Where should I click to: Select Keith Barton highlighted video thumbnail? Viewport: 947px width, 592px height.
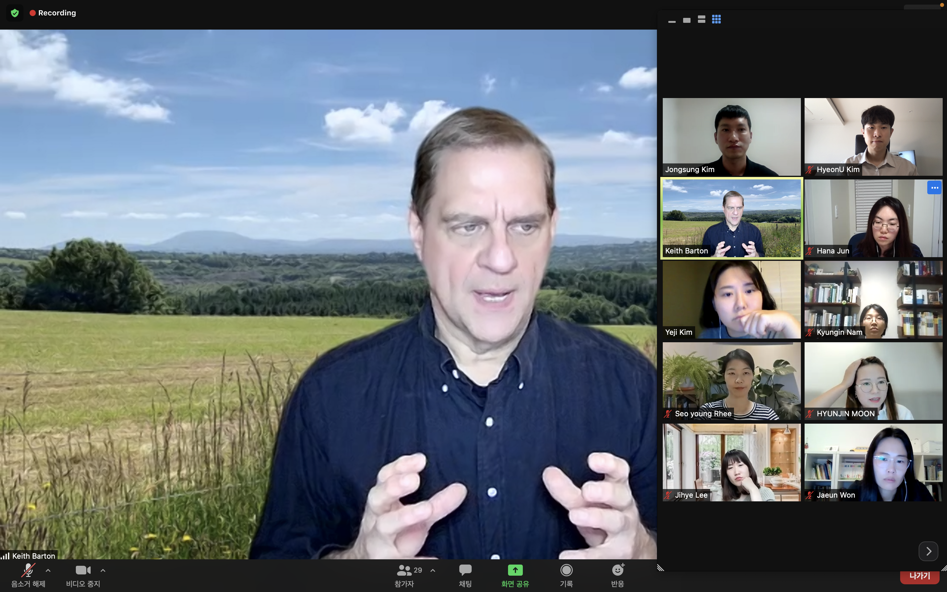[732, 218]
